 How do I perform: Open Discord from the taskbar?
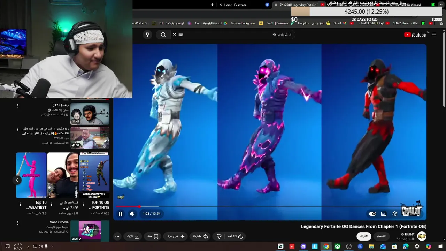pyautogui.click(x=303, y=246)
